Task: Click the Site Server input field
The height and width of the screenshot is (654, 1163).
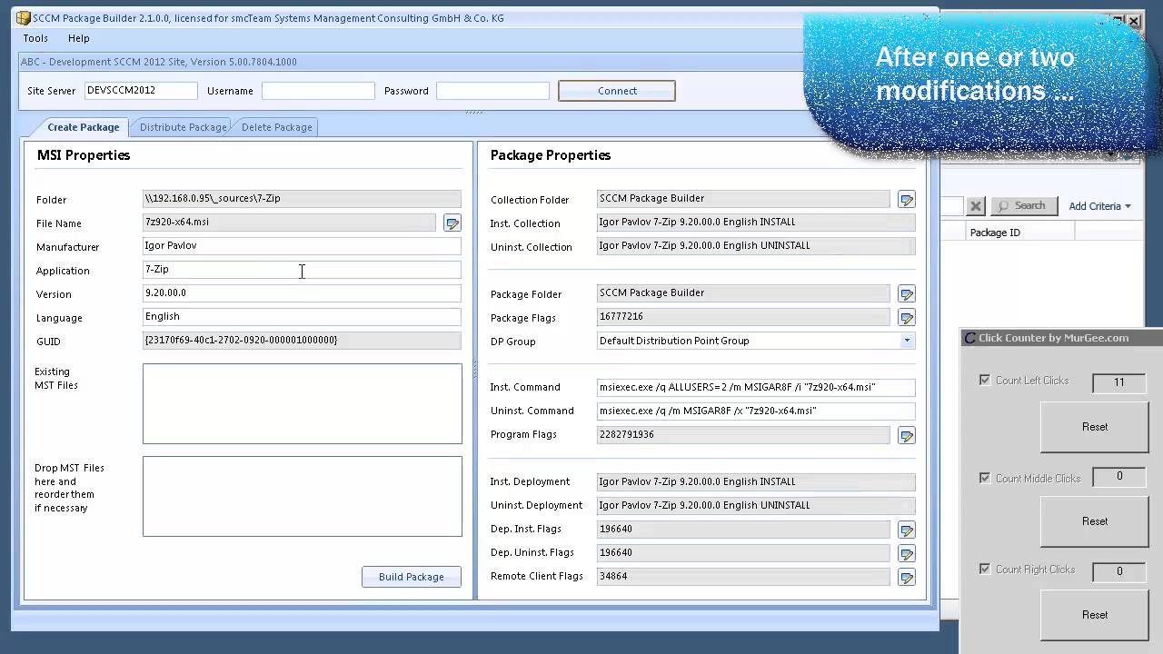Action: [141, 91]
